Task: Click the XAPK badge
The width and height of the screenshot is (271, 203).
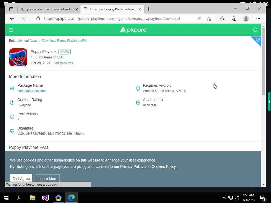Action: tap(65, 52)
